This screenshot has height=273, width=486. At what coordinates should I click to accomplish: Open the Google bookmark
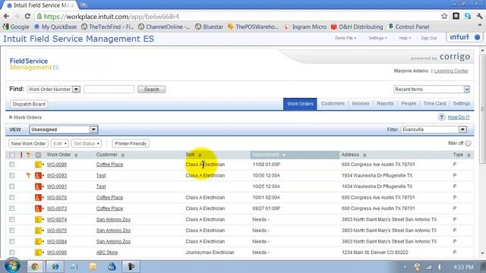coord(16,27)
